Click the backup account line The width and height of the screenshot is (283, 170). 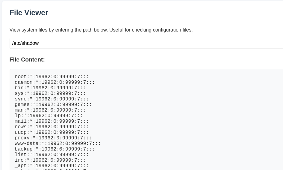[x=55, y=149]
